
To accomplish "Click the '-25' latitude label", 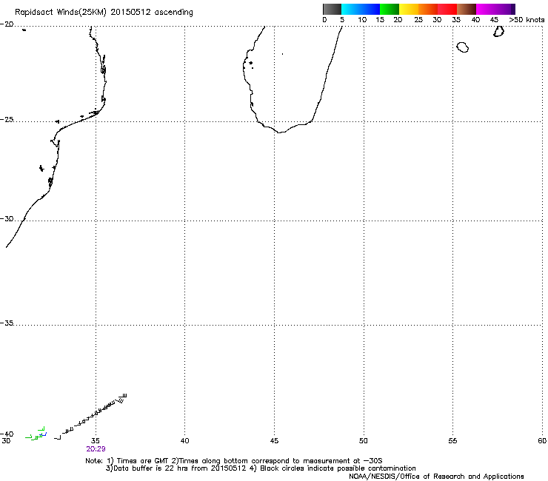I will tap(7, 120).
